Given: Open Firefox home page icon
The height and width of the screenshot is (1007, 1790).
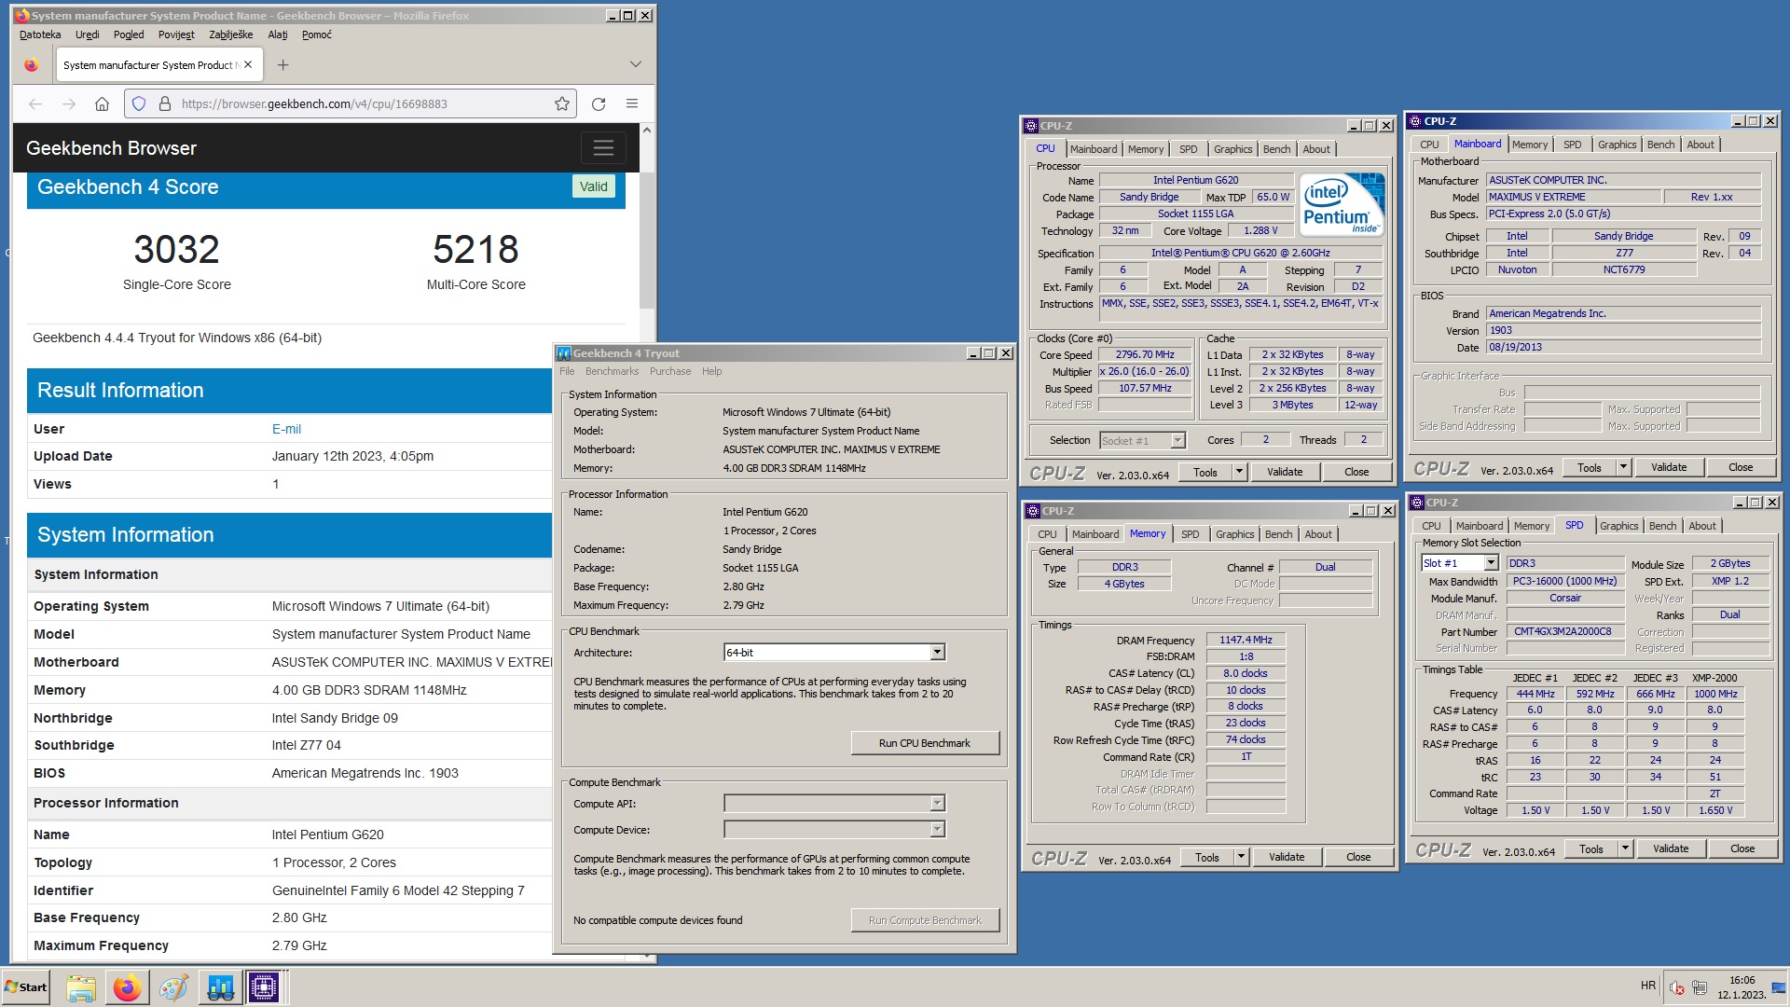Looking at the screenshot, I should [x=103, y=103].
